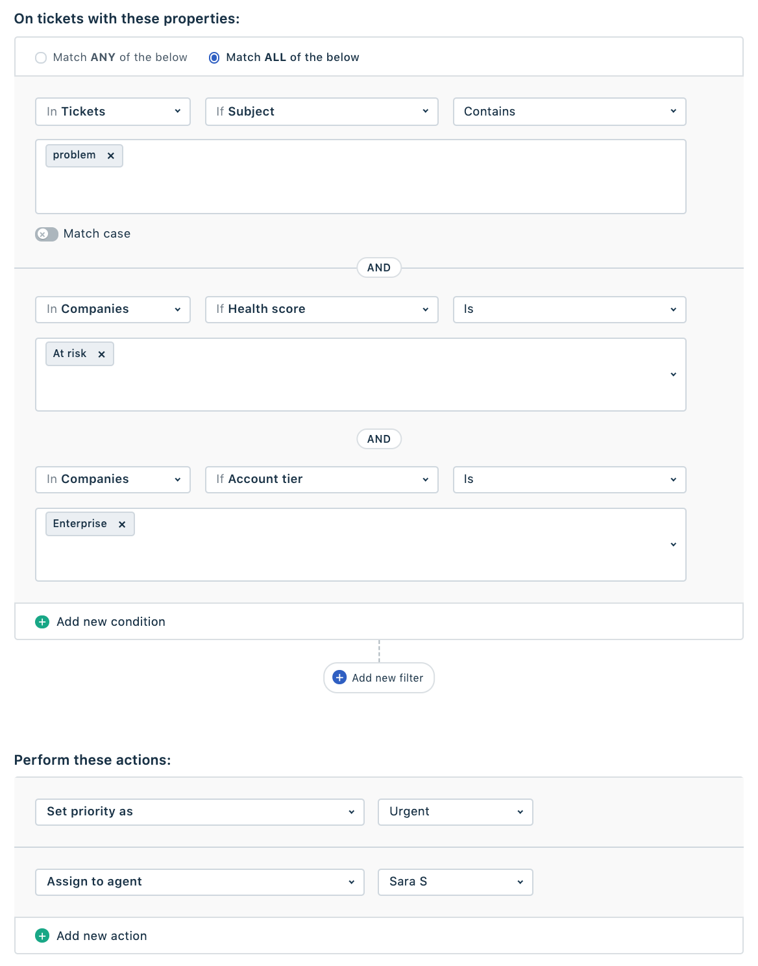Open the Contains operator dropdown

click(569, 112)
